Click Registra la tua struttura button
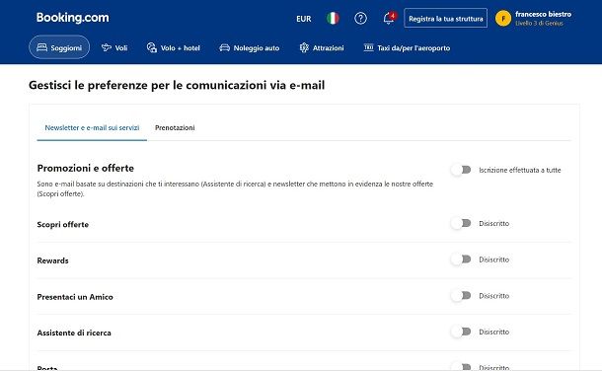The width and height of the screenshot is (602, 371). pos(445,18)
